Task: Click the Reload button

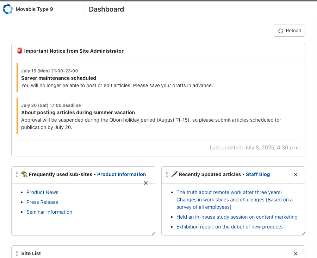Action: (289, 31)
